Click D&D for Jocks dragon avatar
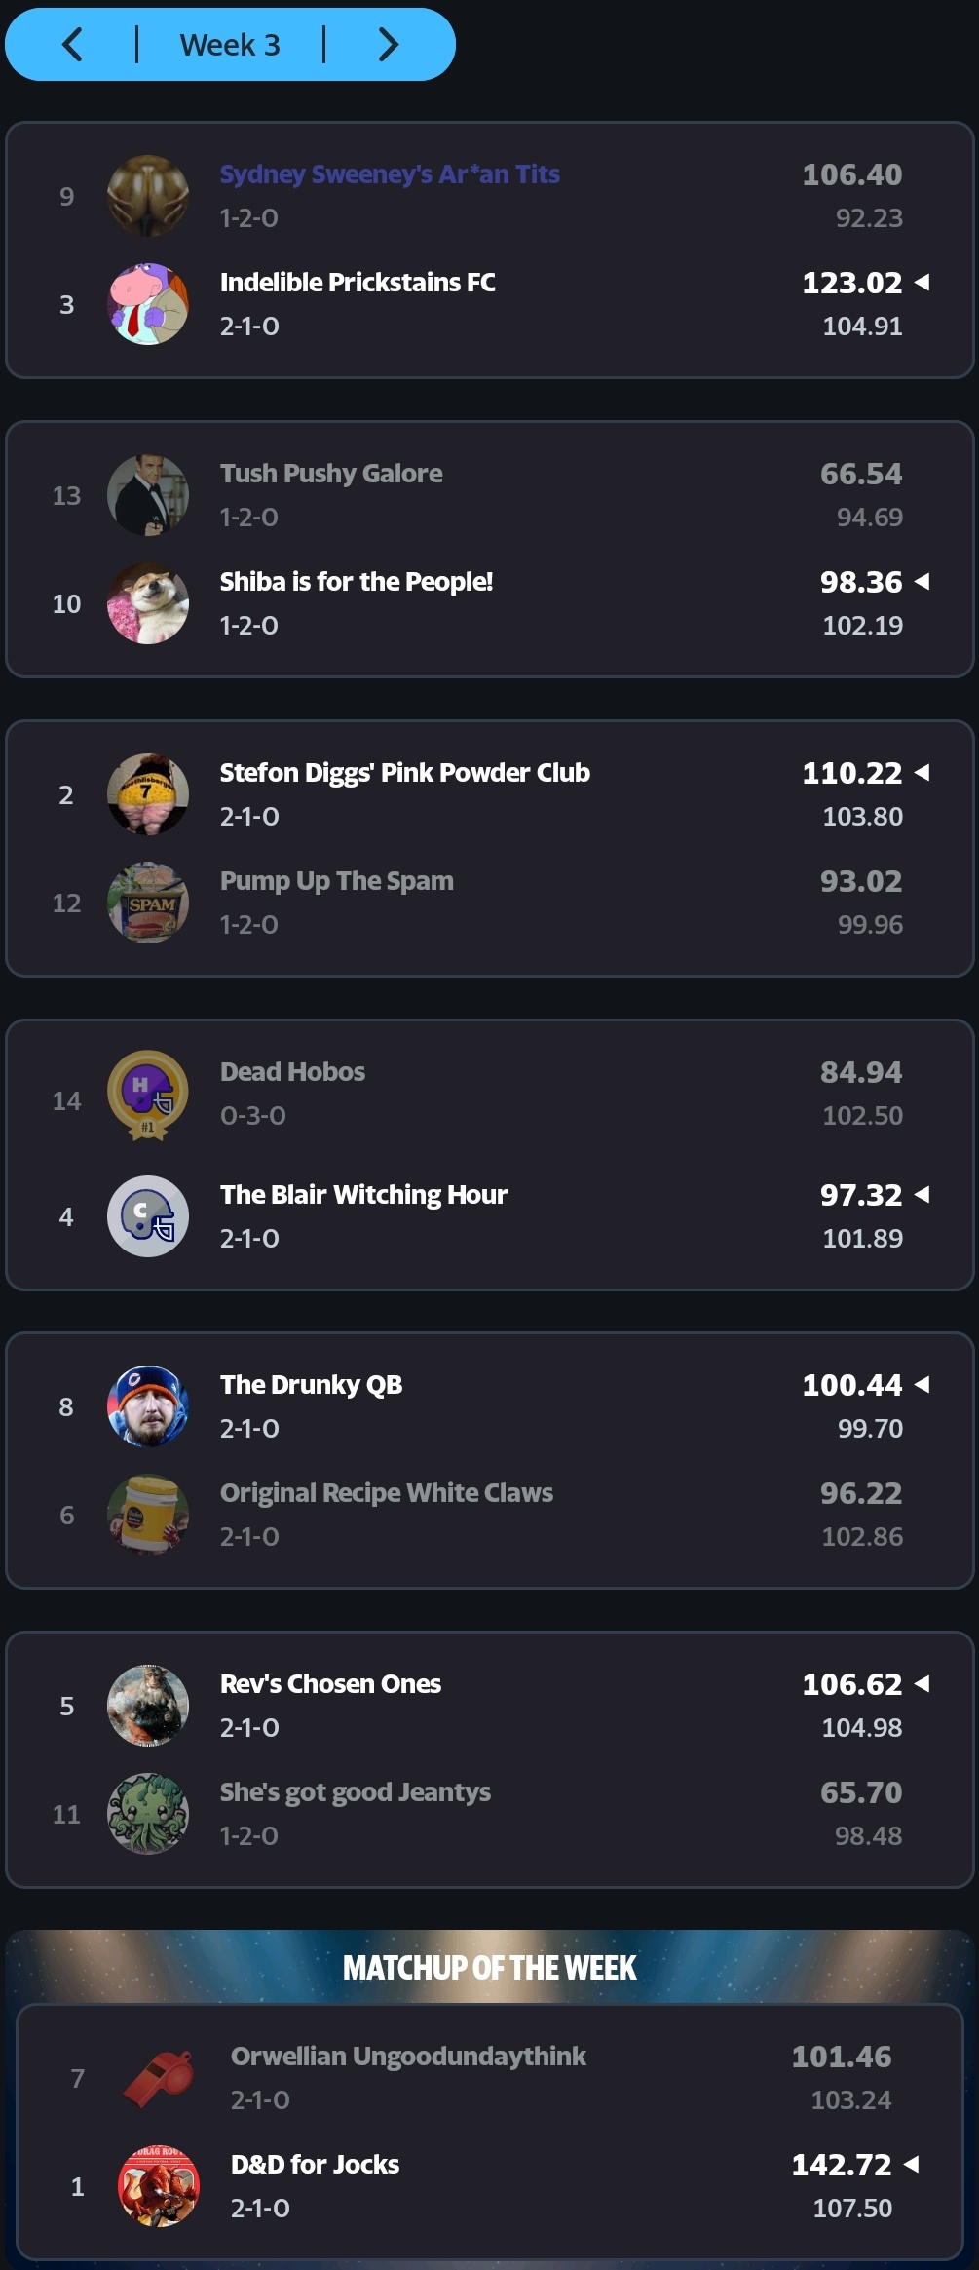 (159, 2186)
